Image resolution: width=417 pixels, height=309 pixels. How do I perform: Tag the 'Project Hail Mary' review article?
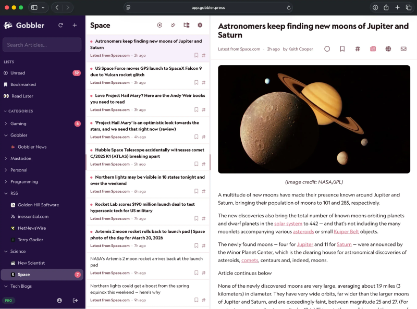pos(204,137)
